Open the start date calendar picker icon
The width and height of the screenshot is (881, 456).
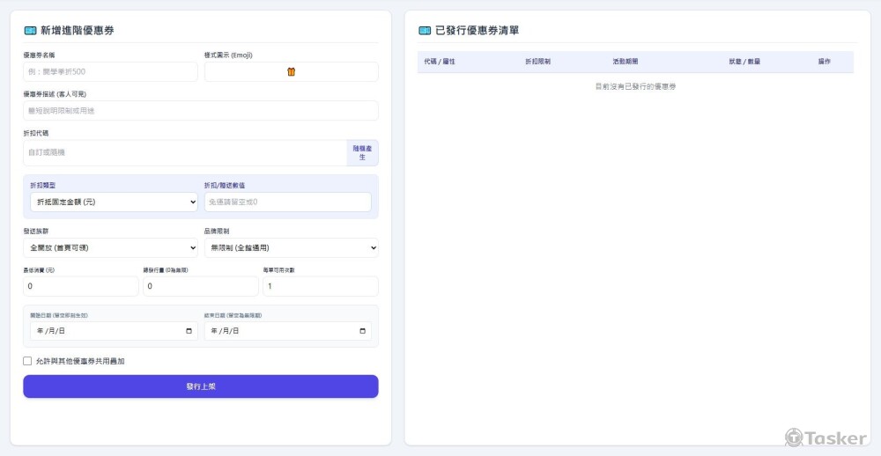pyautogui.click(x=189, y=331)
